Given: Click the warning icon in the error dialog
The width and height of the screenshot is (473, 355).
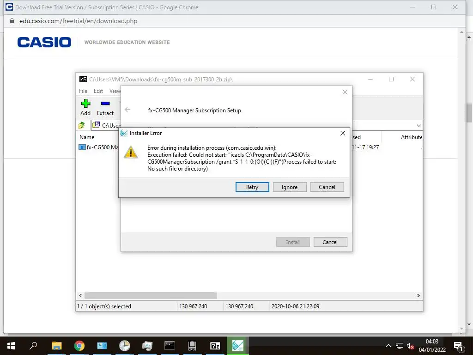Looking at the screenshot, I should pyautogui.click(x=131, y=152).
